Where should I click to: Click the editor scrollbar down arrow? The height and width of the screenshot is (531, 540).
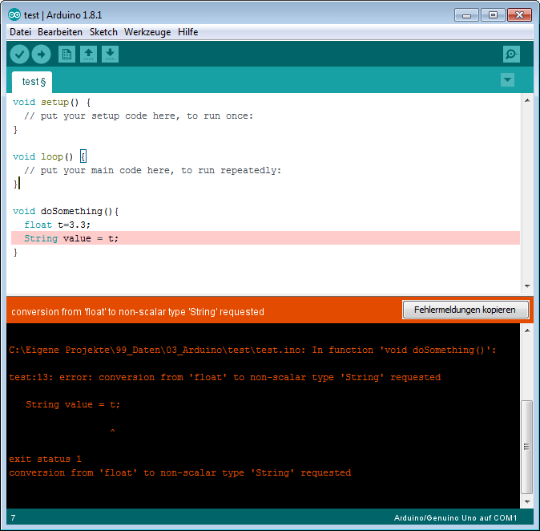tap(527, 286)
